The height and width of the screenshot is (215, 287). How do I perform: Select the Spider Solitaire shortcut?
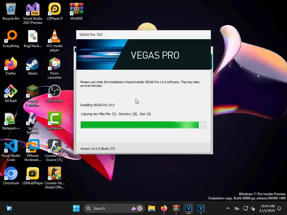pos(33,123)
